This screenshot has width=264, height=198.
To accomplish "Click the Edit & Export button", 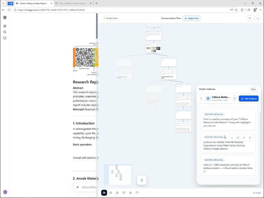I will coord(249,98).
